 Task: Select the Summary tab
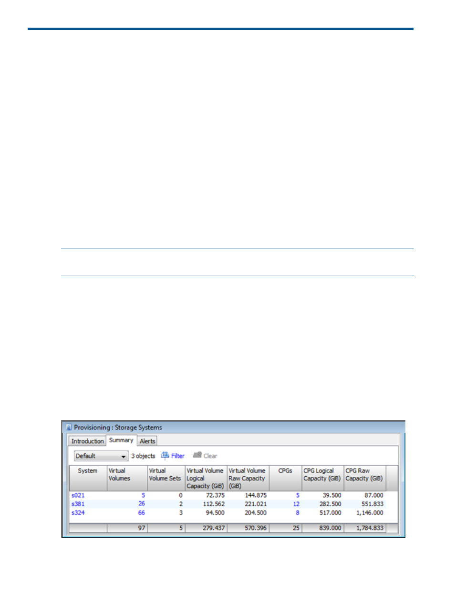[x=121, y=440]
